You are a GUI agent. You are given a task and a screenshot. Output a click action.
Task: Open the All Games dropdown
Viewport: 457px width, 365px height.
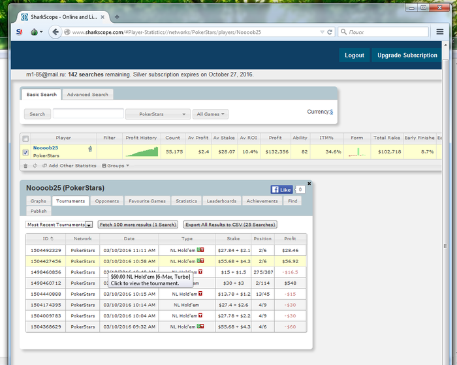(x=210, y=114)
